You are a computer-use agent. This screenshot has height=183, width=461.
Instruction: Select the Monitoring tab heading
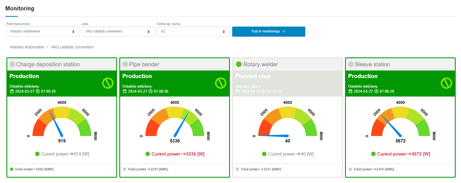pyautogui.click(x=20, y=8)
